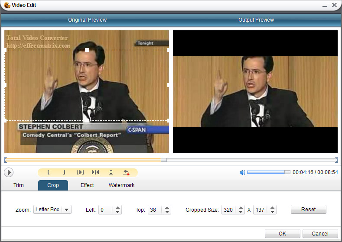Click the top-left crop handle

point(6,50)
